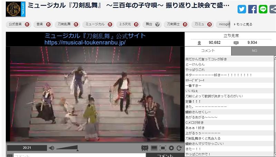Switch to the コメント tab
The image size is (276, 157).
[x=208, y=51]
